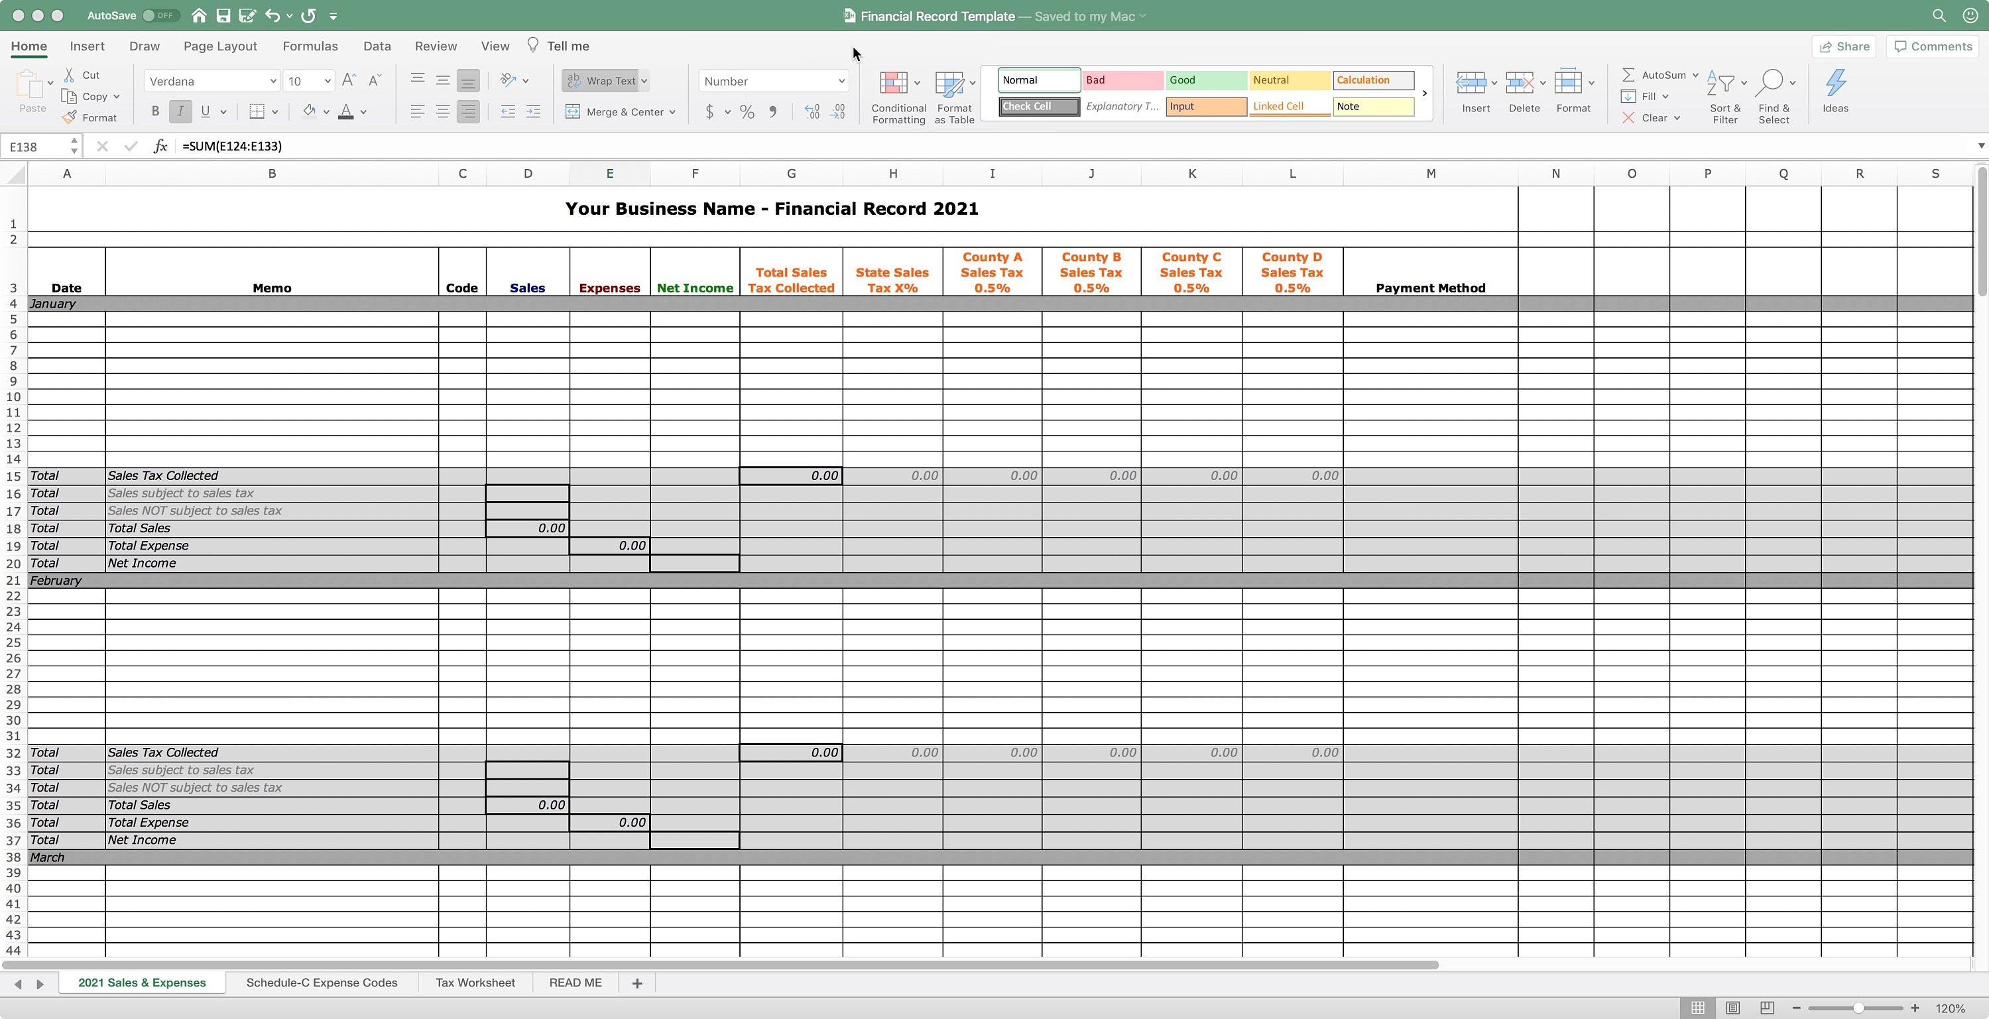1989x1019 pixels.
Task: Open the font name dropdown
Action: (x=274, y=81)
